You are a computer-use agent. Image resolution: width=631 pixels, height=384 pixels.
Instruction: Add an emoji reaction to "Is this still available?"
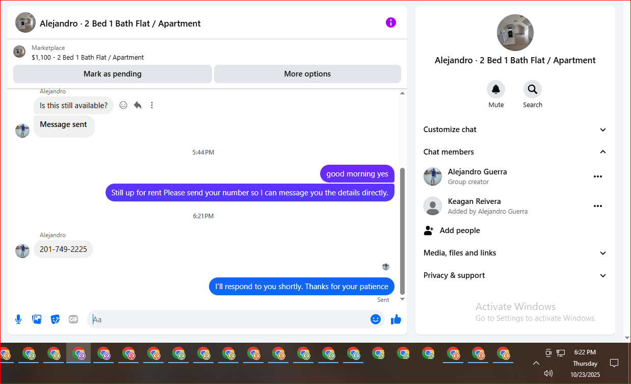123,105
